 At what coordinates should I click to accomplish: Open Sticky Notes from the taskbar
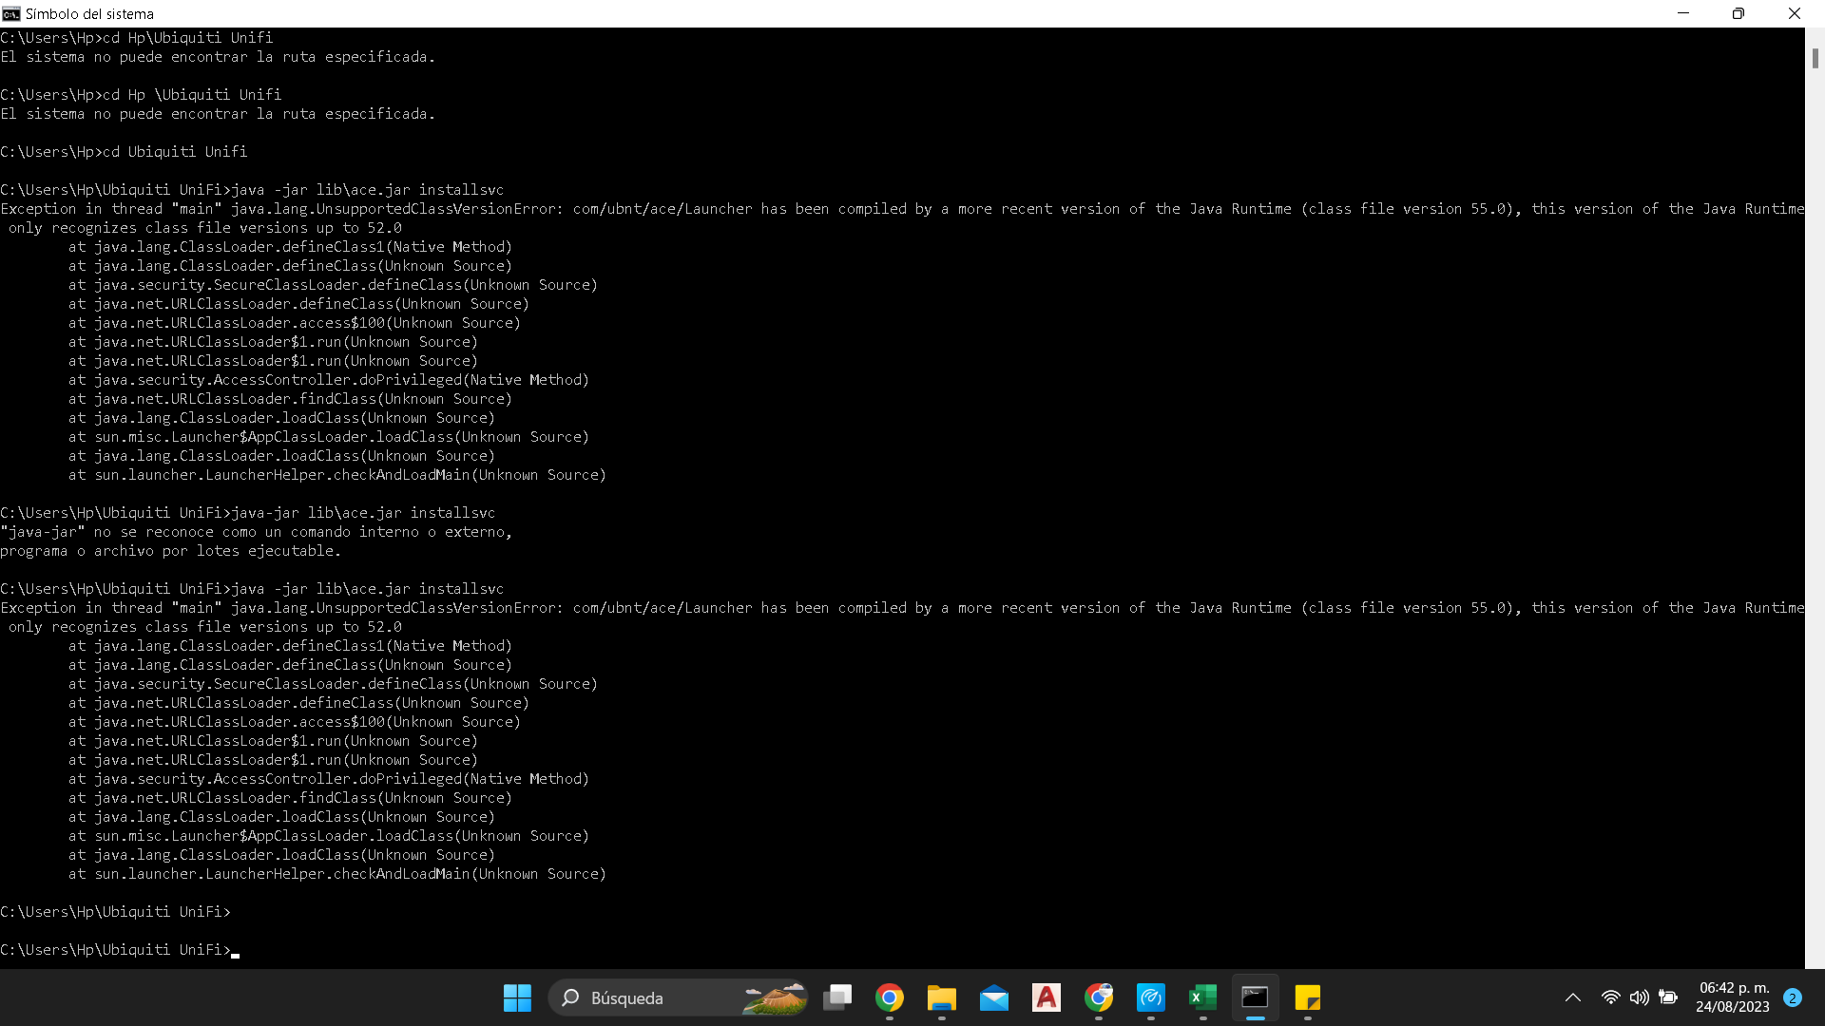(1308, 997)
